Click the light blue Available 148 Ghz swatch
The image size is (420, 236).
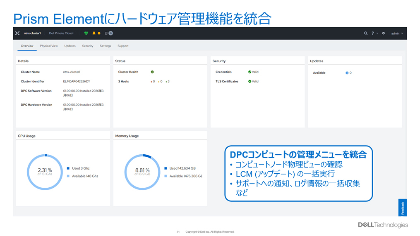click(x=68, y=176)
